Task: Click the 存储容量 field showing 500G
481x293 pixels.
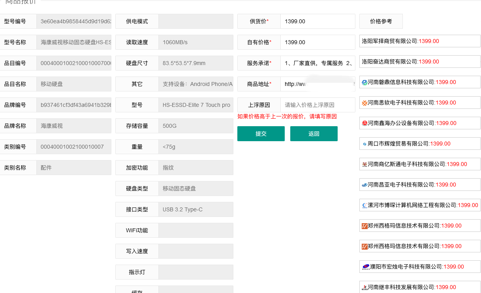Action: click(x=196, y=126)
